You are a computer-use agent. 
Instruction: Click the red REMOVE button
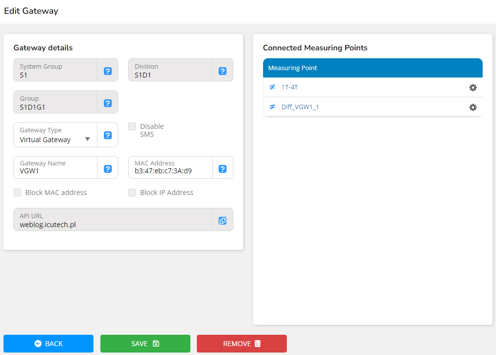click(241, 344)
